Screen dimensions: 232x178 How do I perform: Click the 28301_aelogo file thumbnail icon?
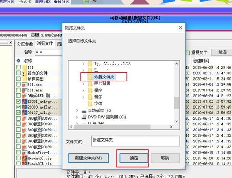[x=24, y=101]
